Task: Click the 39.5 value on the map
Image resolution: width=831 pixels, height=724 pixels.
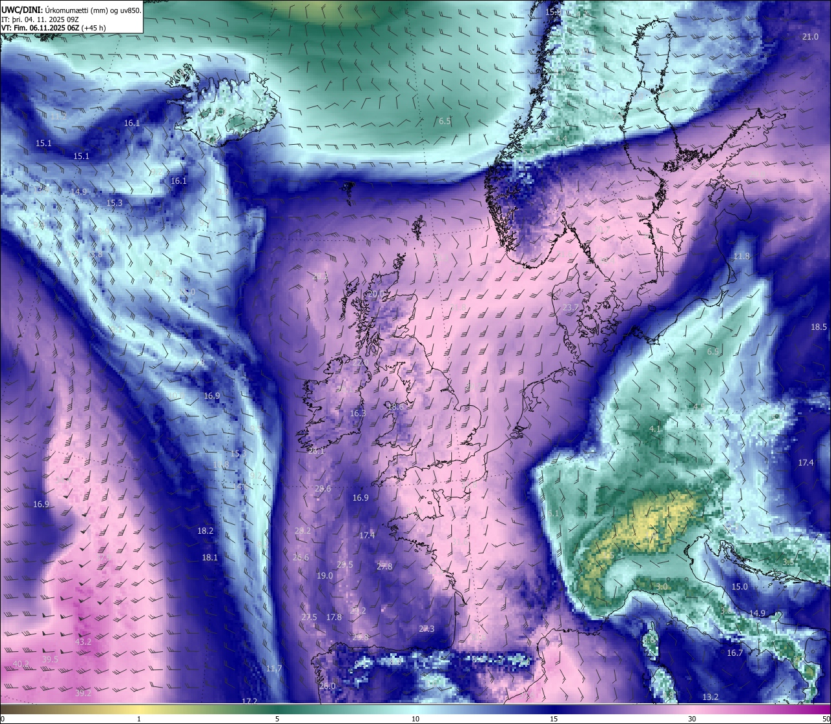Action: tap(50, 659)
